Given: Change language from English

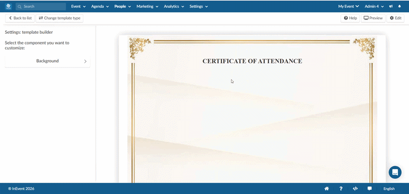Looking at the screenshot, I should point(389,189).
